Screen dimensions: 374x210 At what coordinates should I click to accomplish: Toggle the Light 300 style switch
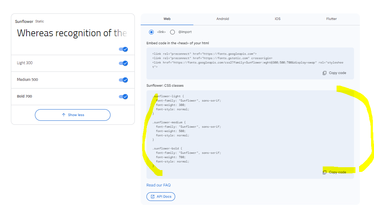click(123, 63)
